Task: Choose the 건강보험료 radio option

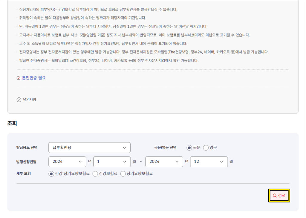Action: point(95,174)
